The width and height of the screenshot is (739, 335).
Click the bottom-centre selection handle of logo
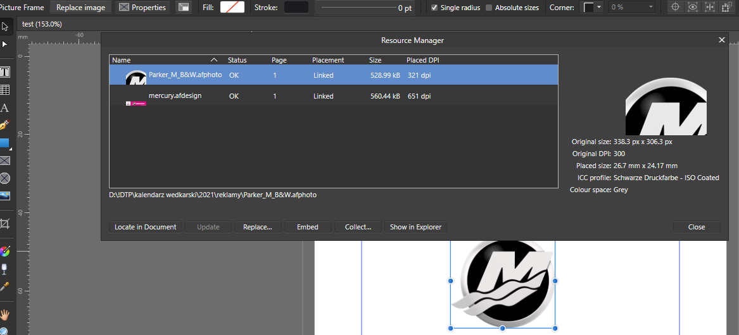(502, 328)
